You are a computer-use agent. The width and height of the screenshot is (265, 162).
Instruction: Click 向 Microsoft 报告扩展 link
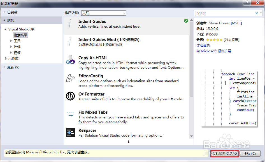214,51
